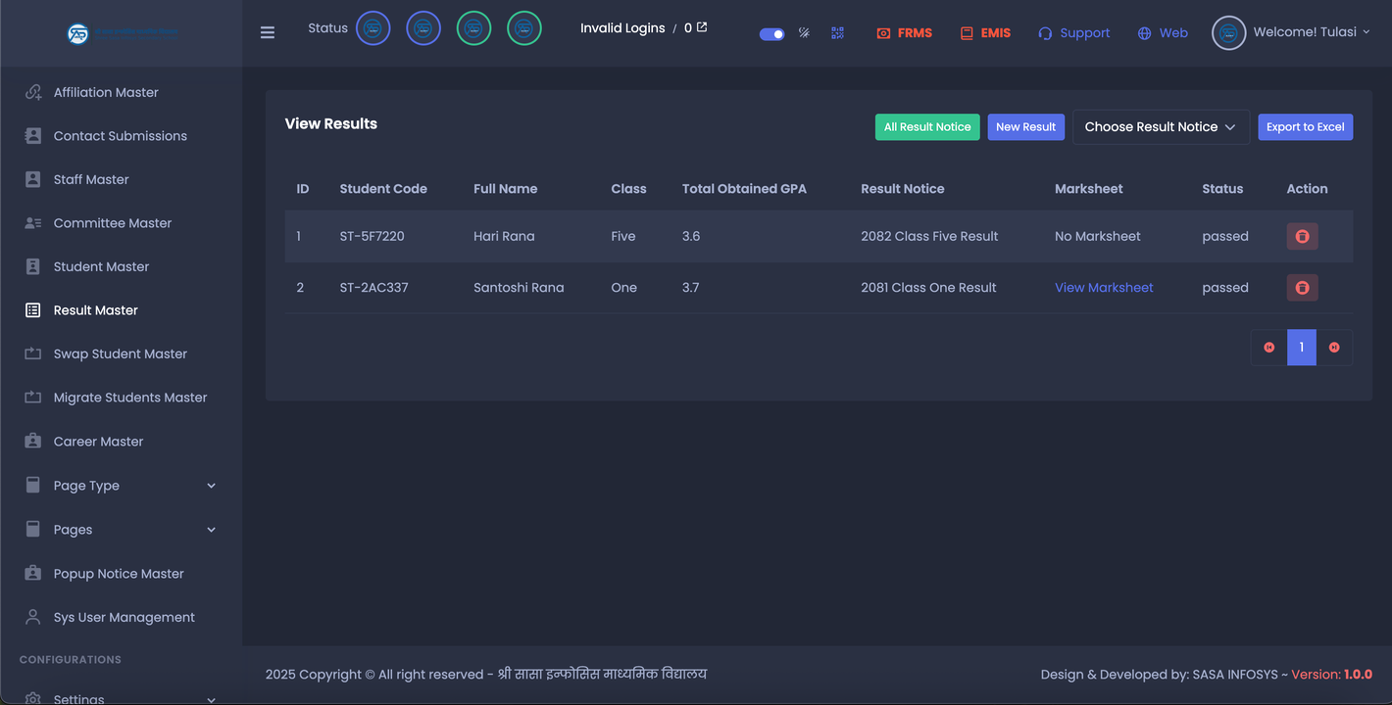
Task: Open View Marksheet link
Action: pyautogui.click(x=1104, y=288)
